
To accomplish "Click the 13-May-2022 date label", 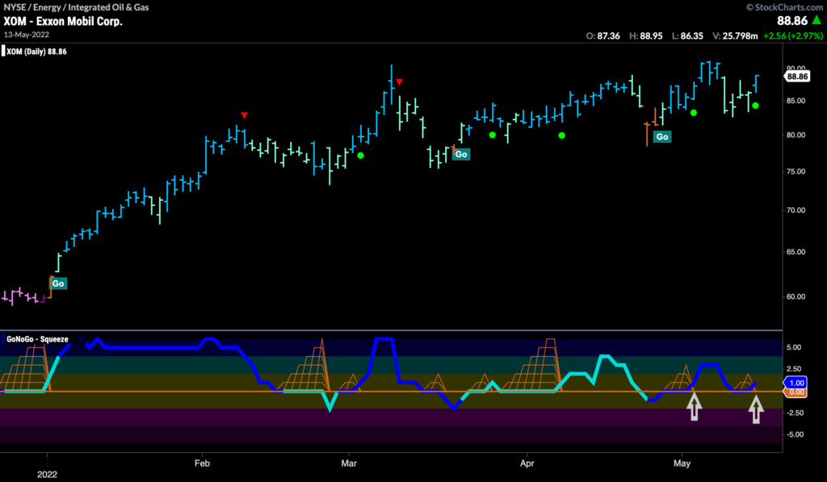I will click(x=27, y=34).
